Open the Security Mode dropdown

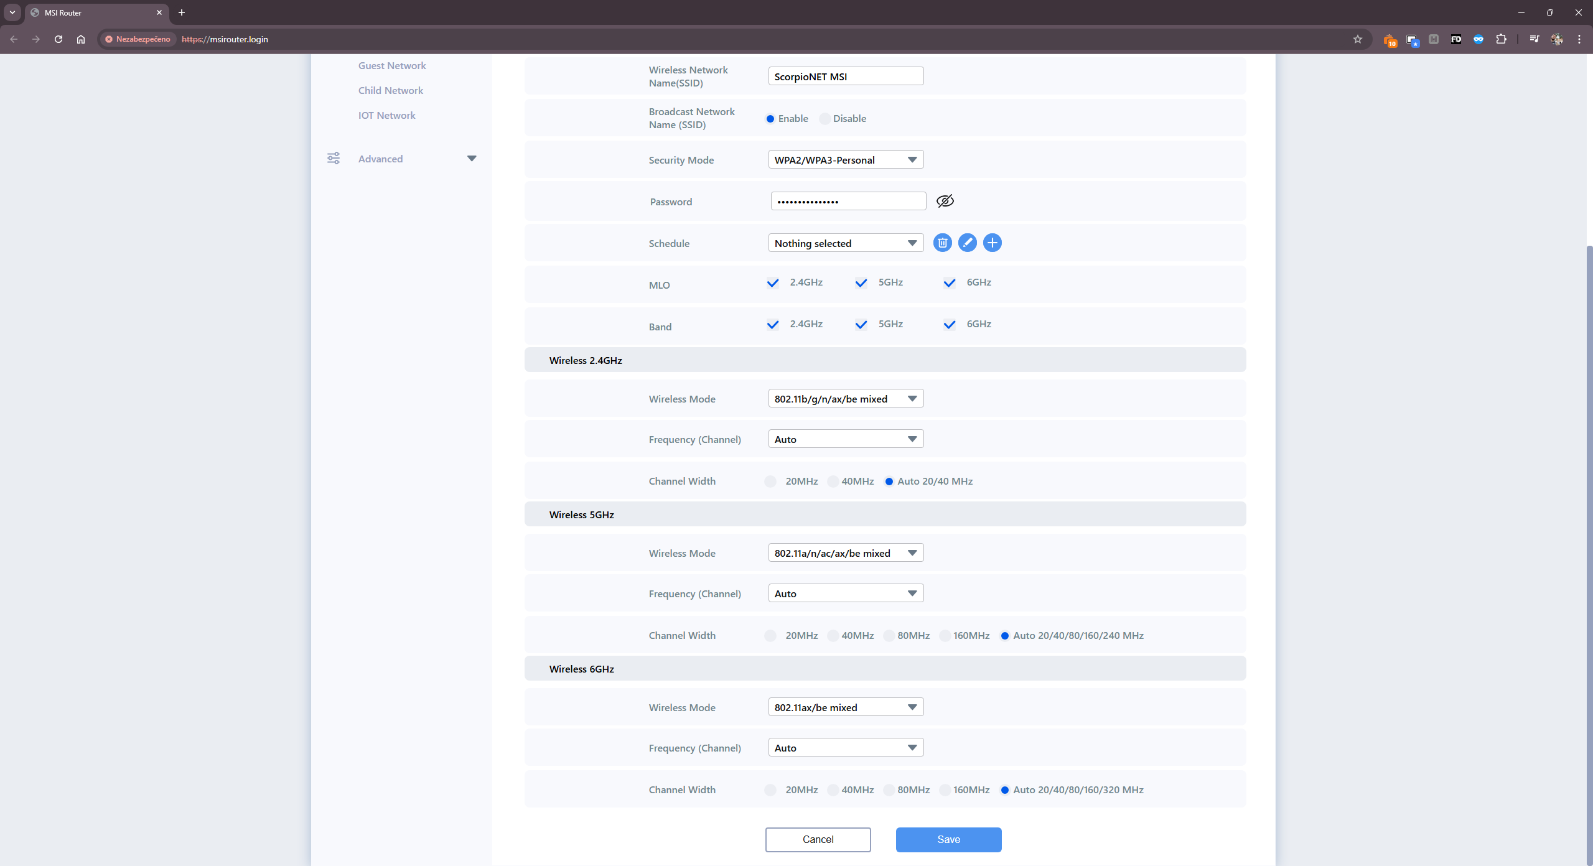(845, 160)
